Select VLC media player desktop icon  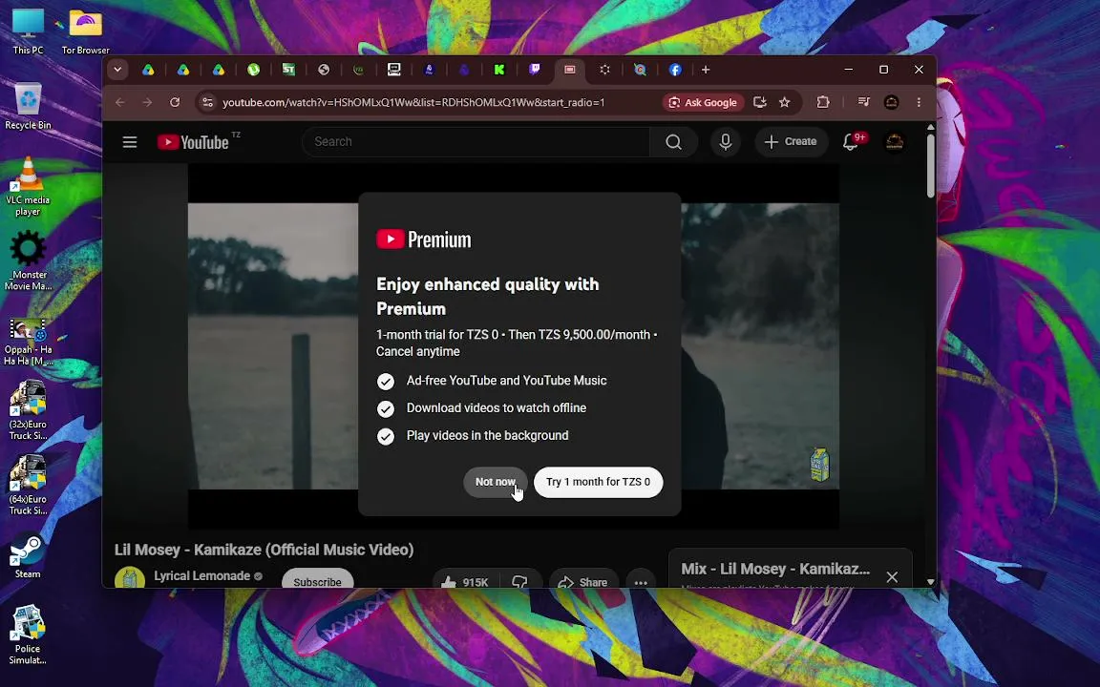(x=28, y=186)
